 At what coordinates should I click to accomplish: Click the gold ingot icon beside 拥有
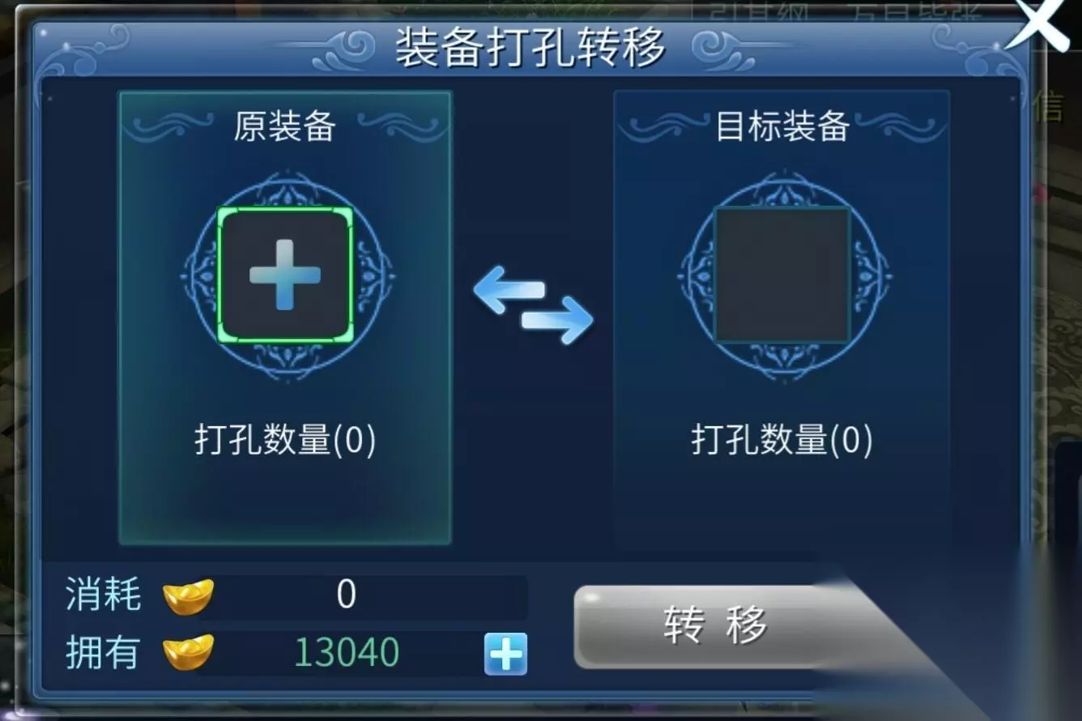188,652
